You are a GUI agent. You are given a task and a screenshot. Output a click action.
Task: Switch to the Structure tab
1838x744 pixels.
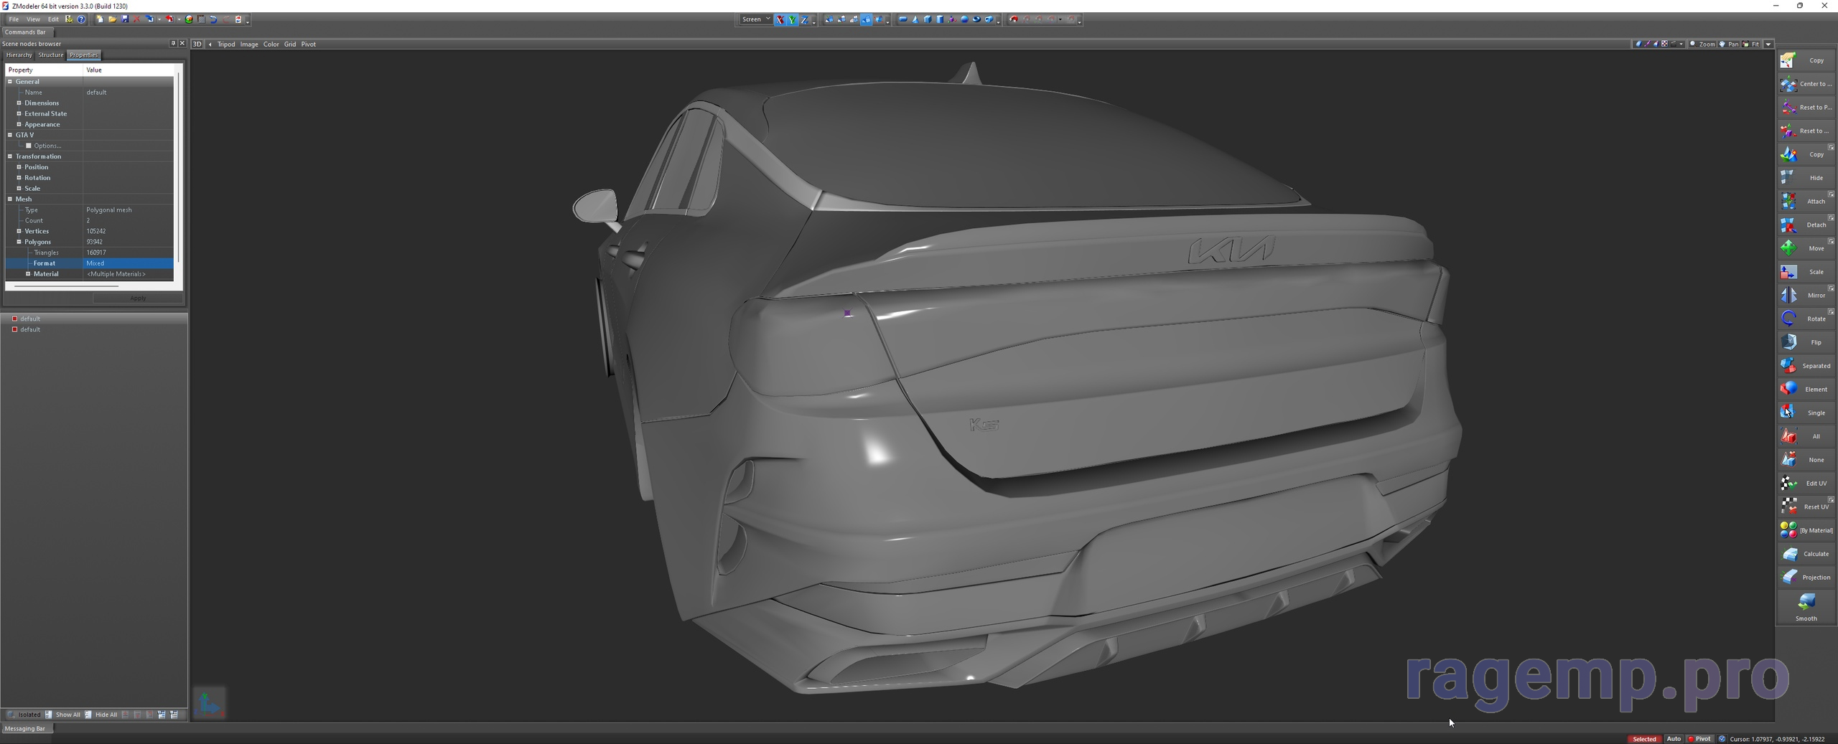pyautogui.click(x=50, y=55)
